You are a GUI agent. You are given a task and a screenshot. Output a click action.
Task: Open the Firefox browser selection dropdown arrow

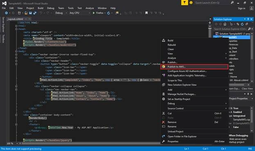pyautogui.click(x=105, y=13)
